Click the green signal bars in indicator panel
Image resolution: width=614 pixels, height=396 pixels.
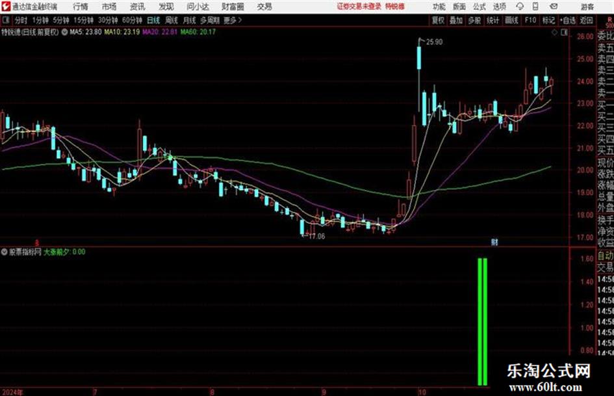(x=482, y=321)
